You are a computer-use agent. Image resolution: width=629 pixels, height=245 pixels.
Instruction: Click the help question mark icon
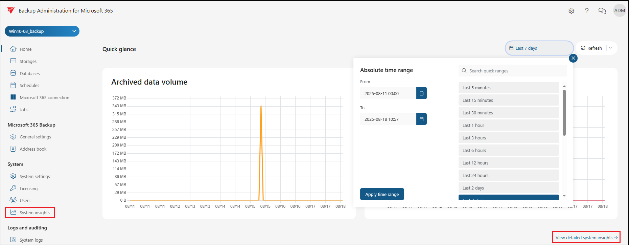(x=587, y=11)
